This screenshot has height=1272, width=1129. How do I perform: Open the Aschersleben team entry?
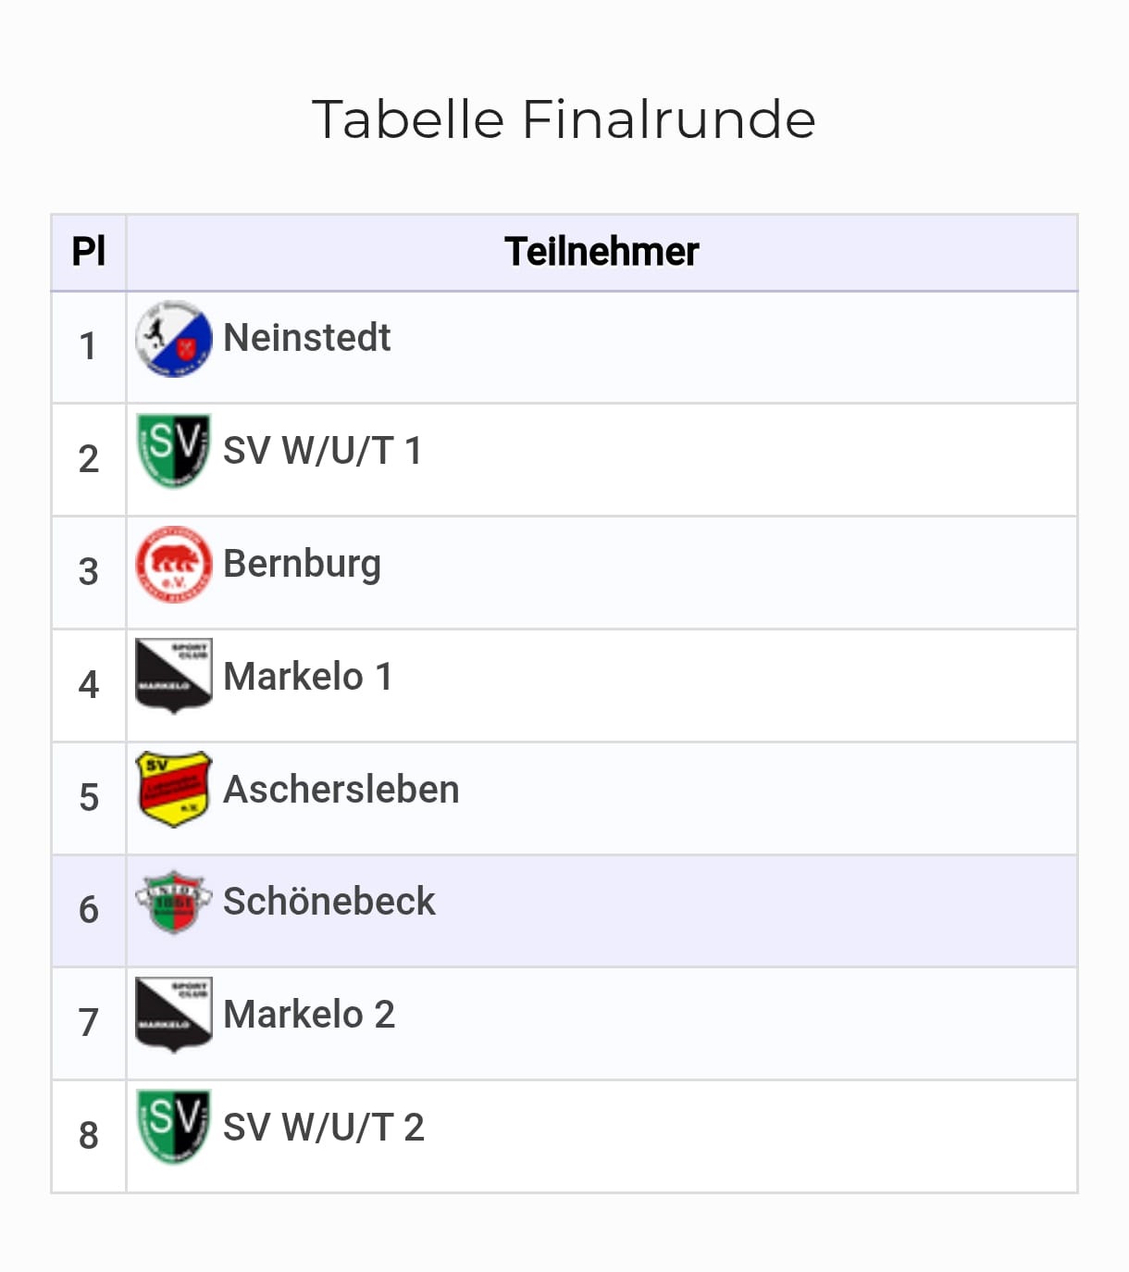click(x=341, y=790)
